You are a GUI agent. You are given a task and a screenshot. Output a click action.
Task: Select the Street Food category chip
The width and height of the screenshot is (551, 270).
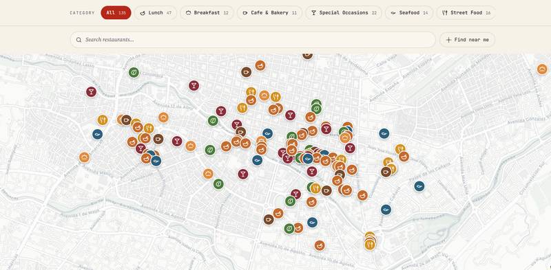click(x=466, y=12)
